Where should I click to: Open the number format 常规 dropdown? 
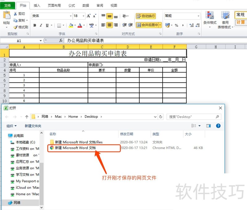pyautogui.click(x=198, y=16)
